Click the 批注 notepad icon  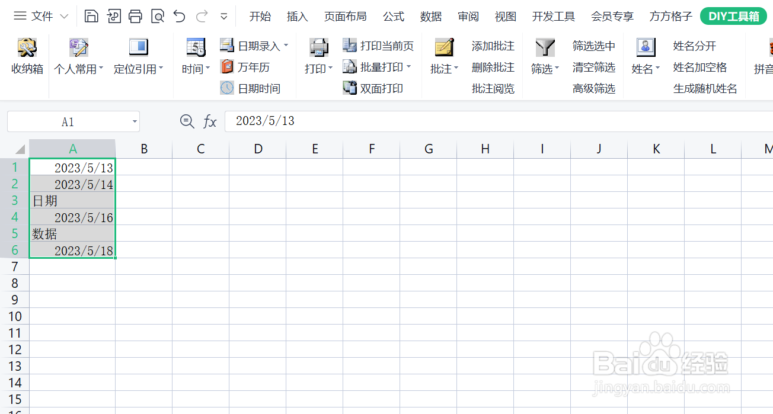click(444, 47)
